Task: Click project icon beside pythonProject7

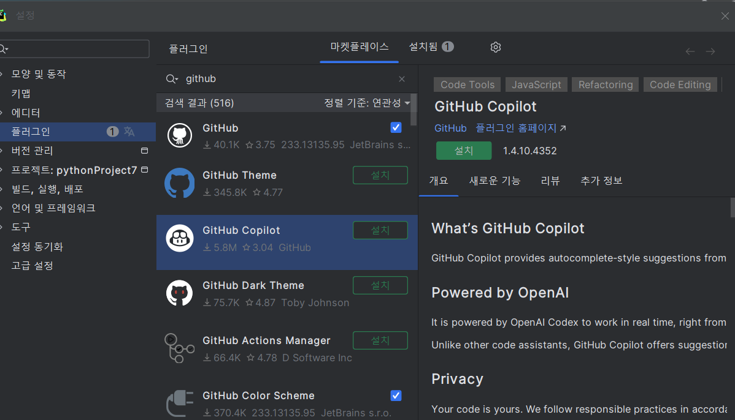Action: (x=144, y=170)
